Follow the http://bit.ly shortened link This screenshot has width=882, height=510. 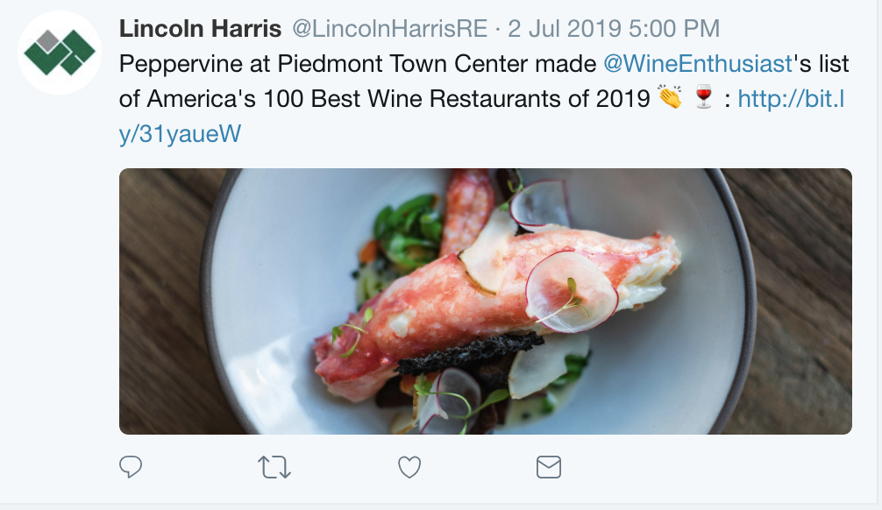(x=790, y=99)
